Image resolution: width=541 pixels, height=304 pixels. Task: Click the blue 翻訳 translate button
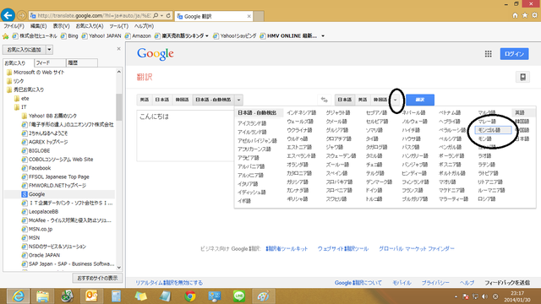pos(420,100)
